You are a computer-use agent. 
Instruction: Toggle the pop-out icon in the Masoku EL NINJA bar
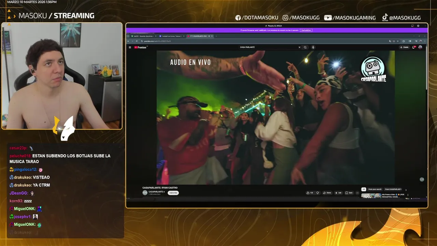pos(412,26)
